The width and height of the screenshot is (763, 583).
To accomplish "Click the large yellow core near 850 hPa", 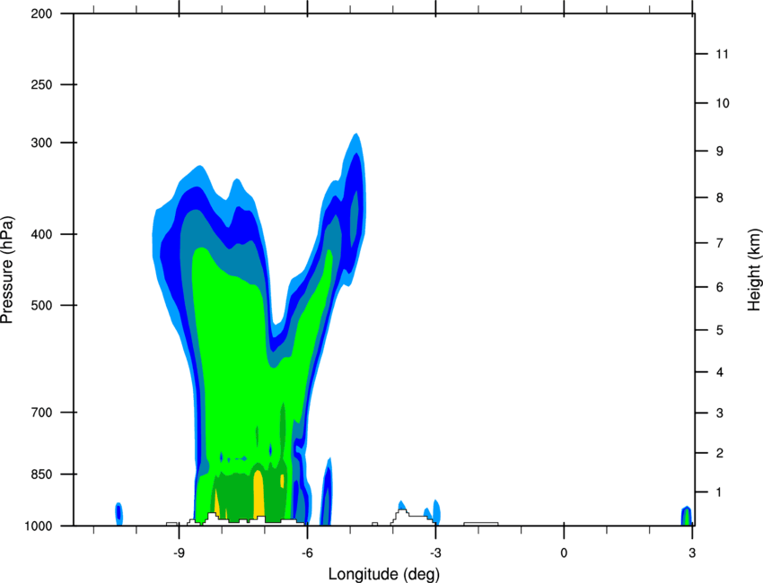I will pyautogui.click(x=259, y=494).
